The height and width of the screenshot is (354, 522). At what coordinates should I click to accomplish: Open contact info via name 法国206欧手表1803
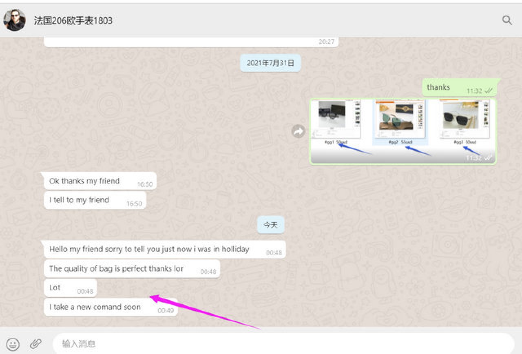tap(73, 20)
